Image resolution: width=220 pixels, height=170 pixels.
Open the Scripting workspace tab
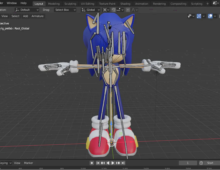click(x=197, y=4)
